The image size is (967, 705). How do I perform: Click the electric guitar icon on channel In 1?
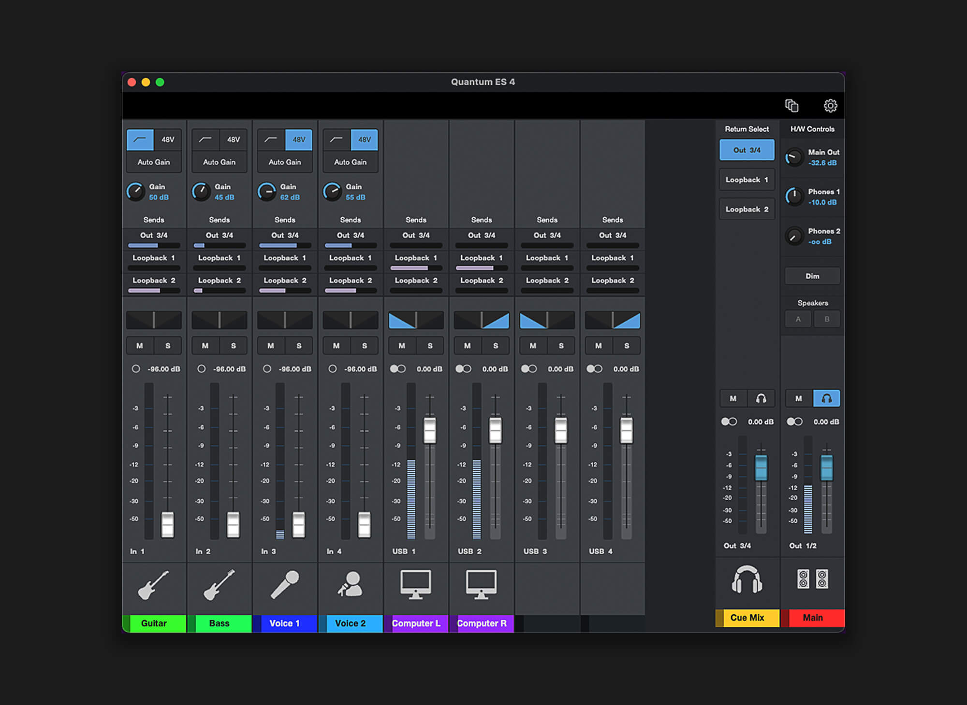[154, 584]
